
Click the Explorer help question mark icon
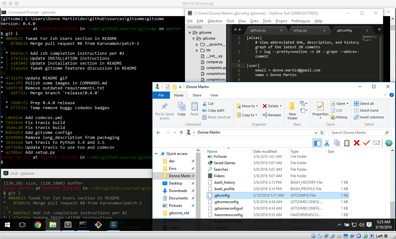tap(392, 95)
